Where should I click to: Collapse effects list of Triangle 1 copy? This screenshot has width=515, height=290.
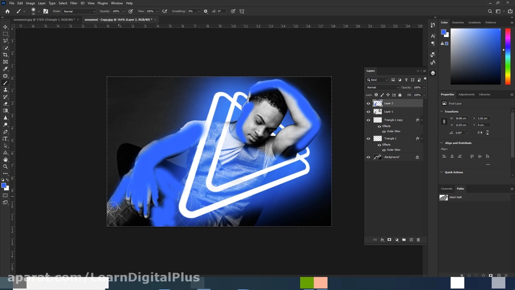pyautogui.click(x=422, y=120)
